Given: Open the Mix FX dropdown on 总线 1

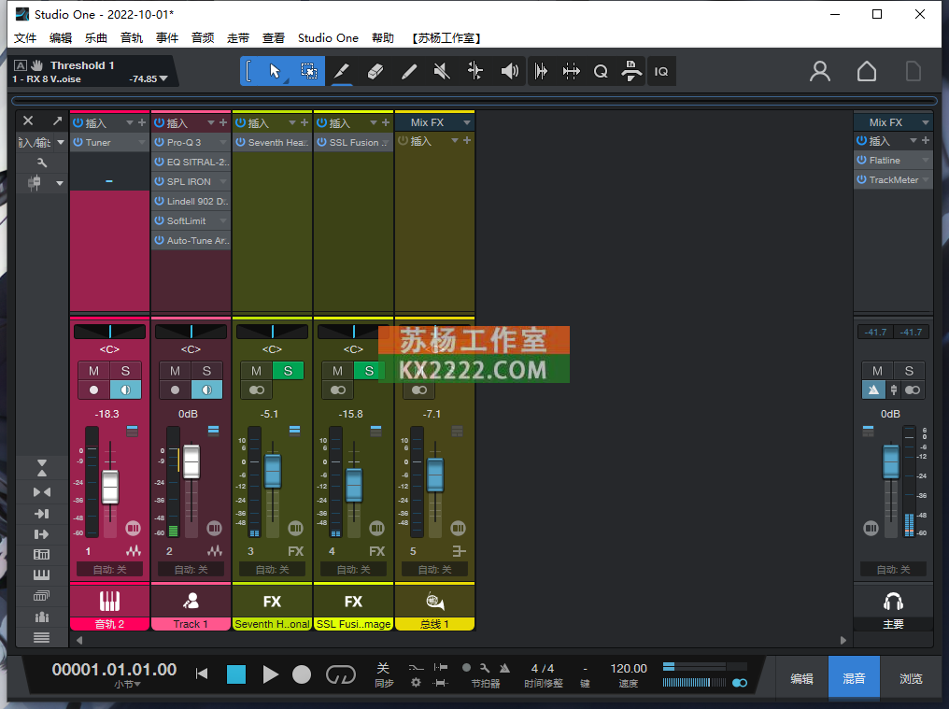Looking at the screenshot, I should pos(467,122).
